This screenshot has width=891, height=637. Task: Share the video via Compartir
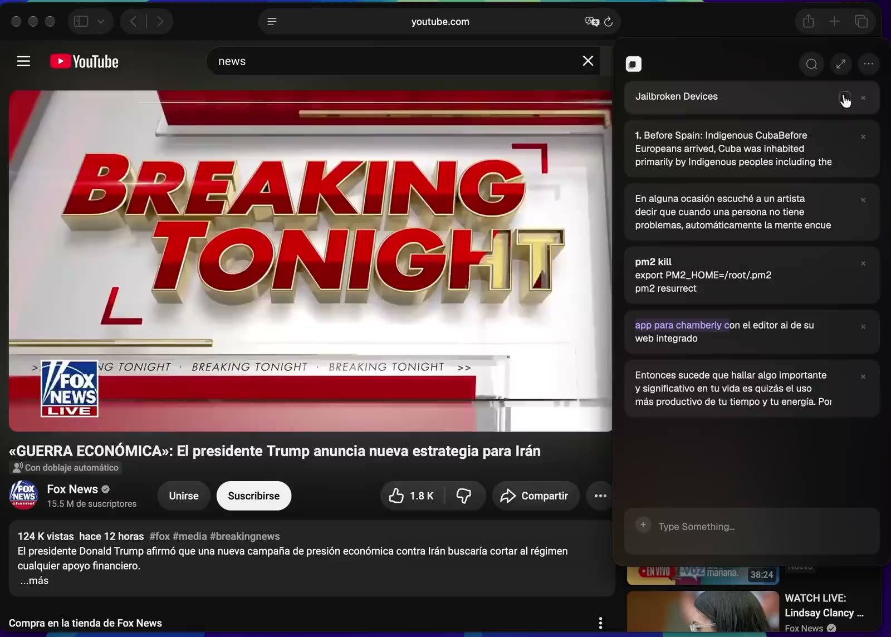coord(535,496)
